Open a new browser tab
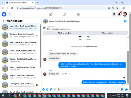131x98 pixels. 37,3
